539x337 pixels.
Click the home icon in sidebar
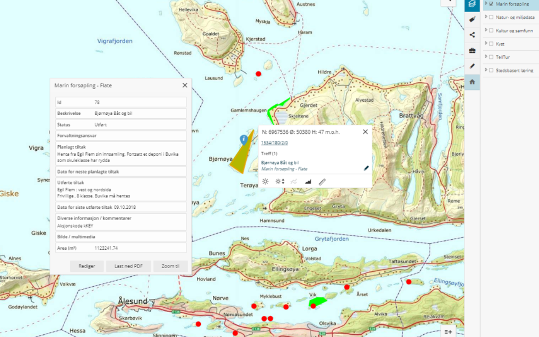472,82
